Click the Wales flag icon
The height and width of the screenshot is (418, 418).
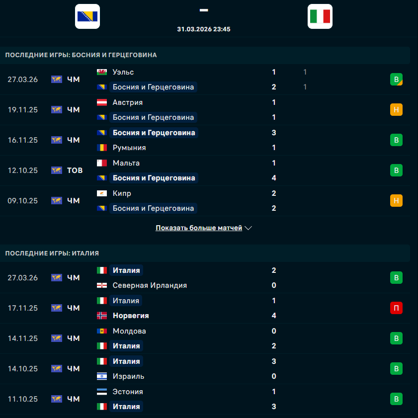tap(102, 72)
